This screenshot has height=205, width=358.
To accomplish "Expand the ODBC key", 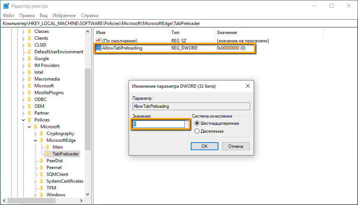I will pos(23,100).
